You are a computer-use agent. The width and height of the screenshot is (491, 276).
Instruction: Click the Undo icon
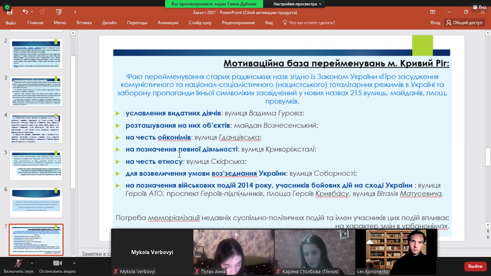coord(24,12)
